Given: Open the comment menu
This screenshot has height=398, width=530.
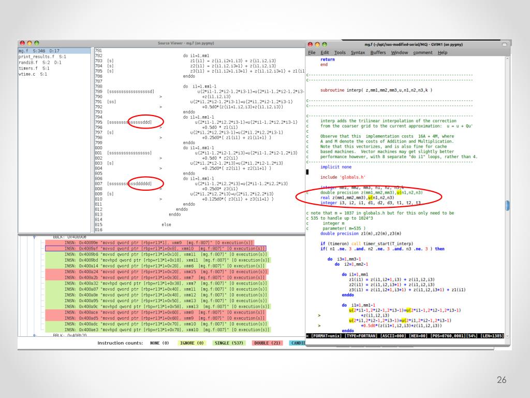Looking at the screenshot, I should click(423, 52).
